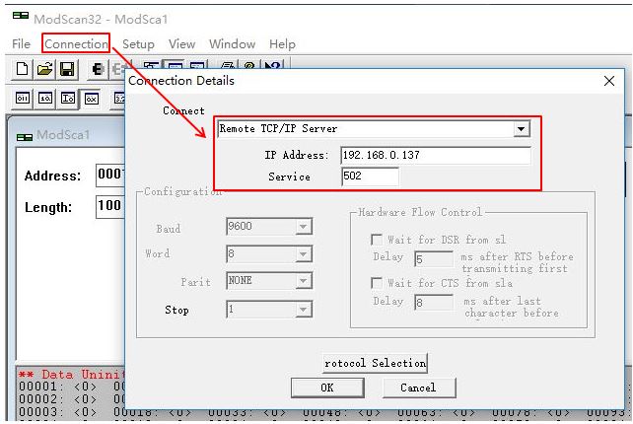Open the Setup menu
Image resolution: width=633 pixels, height=424 pixels.
coord(138,43)
